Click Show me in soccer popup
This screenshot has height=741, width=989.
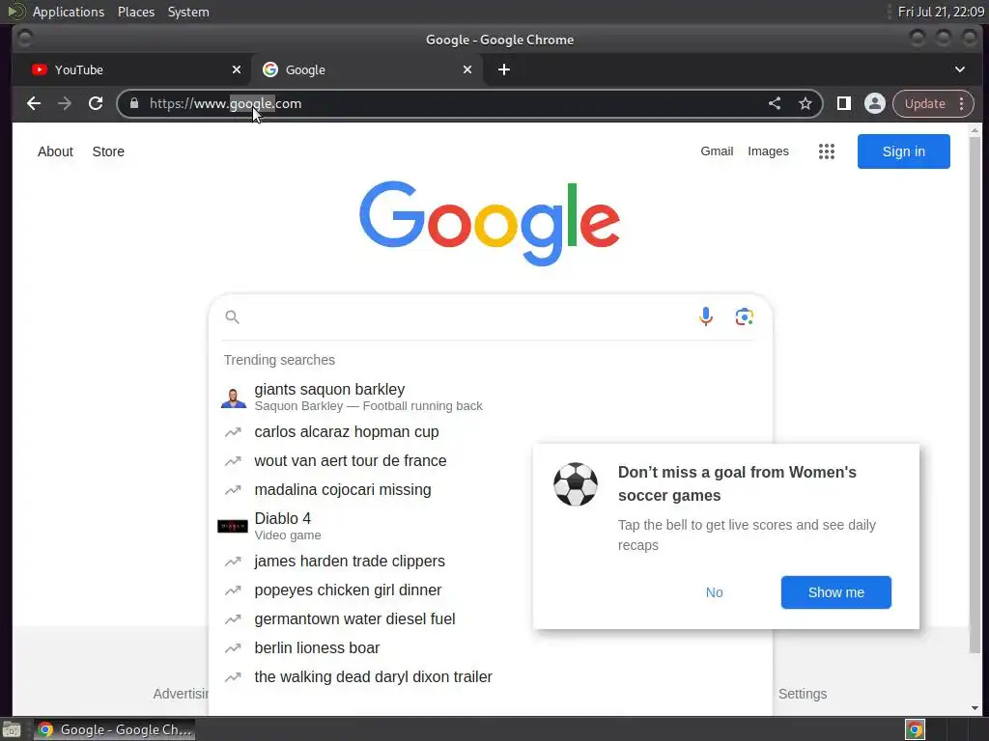(835, 592)
